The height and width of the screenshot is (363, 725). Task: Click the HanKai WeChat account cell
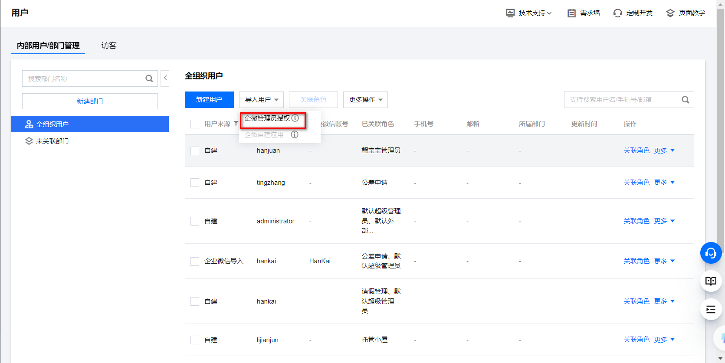point(320,261)
